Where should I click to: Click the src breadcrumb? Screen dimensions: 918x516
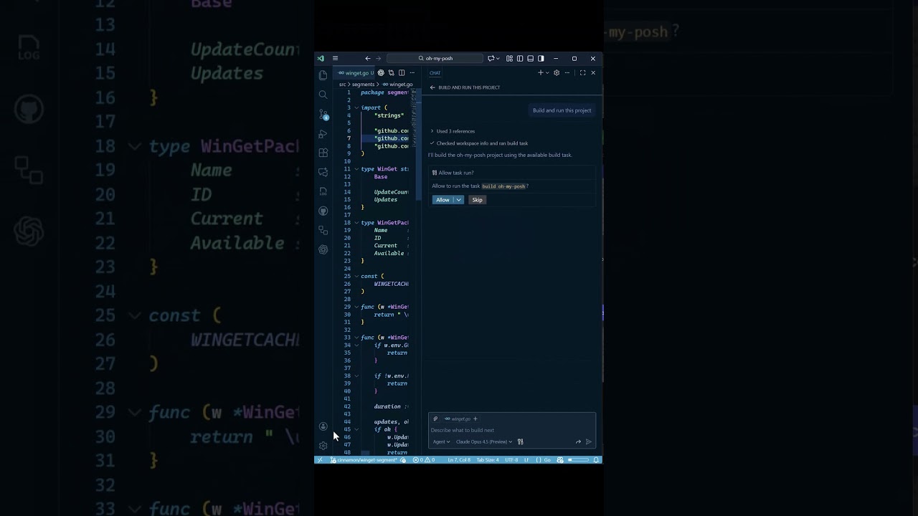point(342,85)
